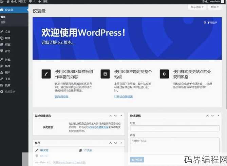Open comments bubble icon in admin bar
Image resolution: width=227 pixels, height=166 pixels.
click(31, 1)
